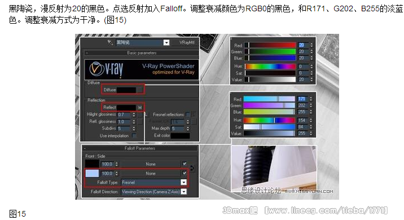Click spinner of black front color amount
This screenshot has height=220, width=404.
pos(116,164)
